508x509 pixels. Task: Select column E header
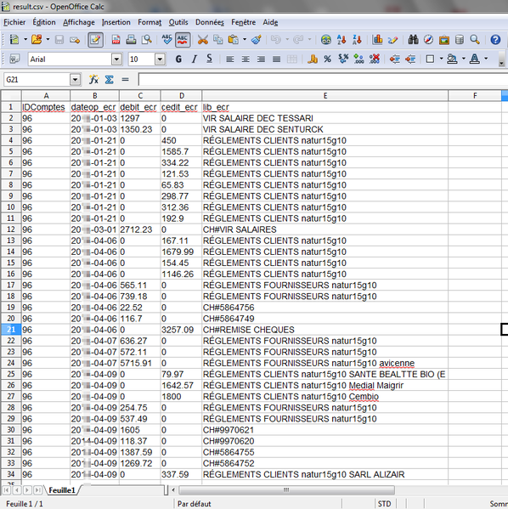click(325, 96)
